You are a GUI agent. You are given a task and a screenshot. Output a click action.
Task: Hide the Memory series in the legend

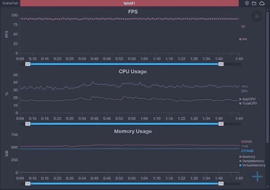pos(247,157)
